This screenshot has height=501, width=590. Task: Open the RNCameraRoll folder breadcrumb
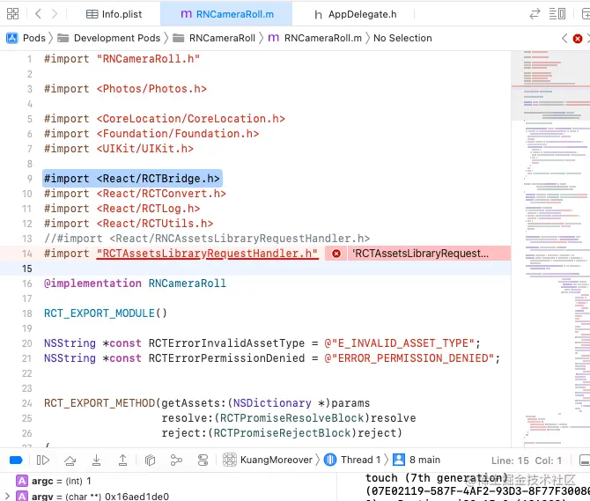point(214,38)
